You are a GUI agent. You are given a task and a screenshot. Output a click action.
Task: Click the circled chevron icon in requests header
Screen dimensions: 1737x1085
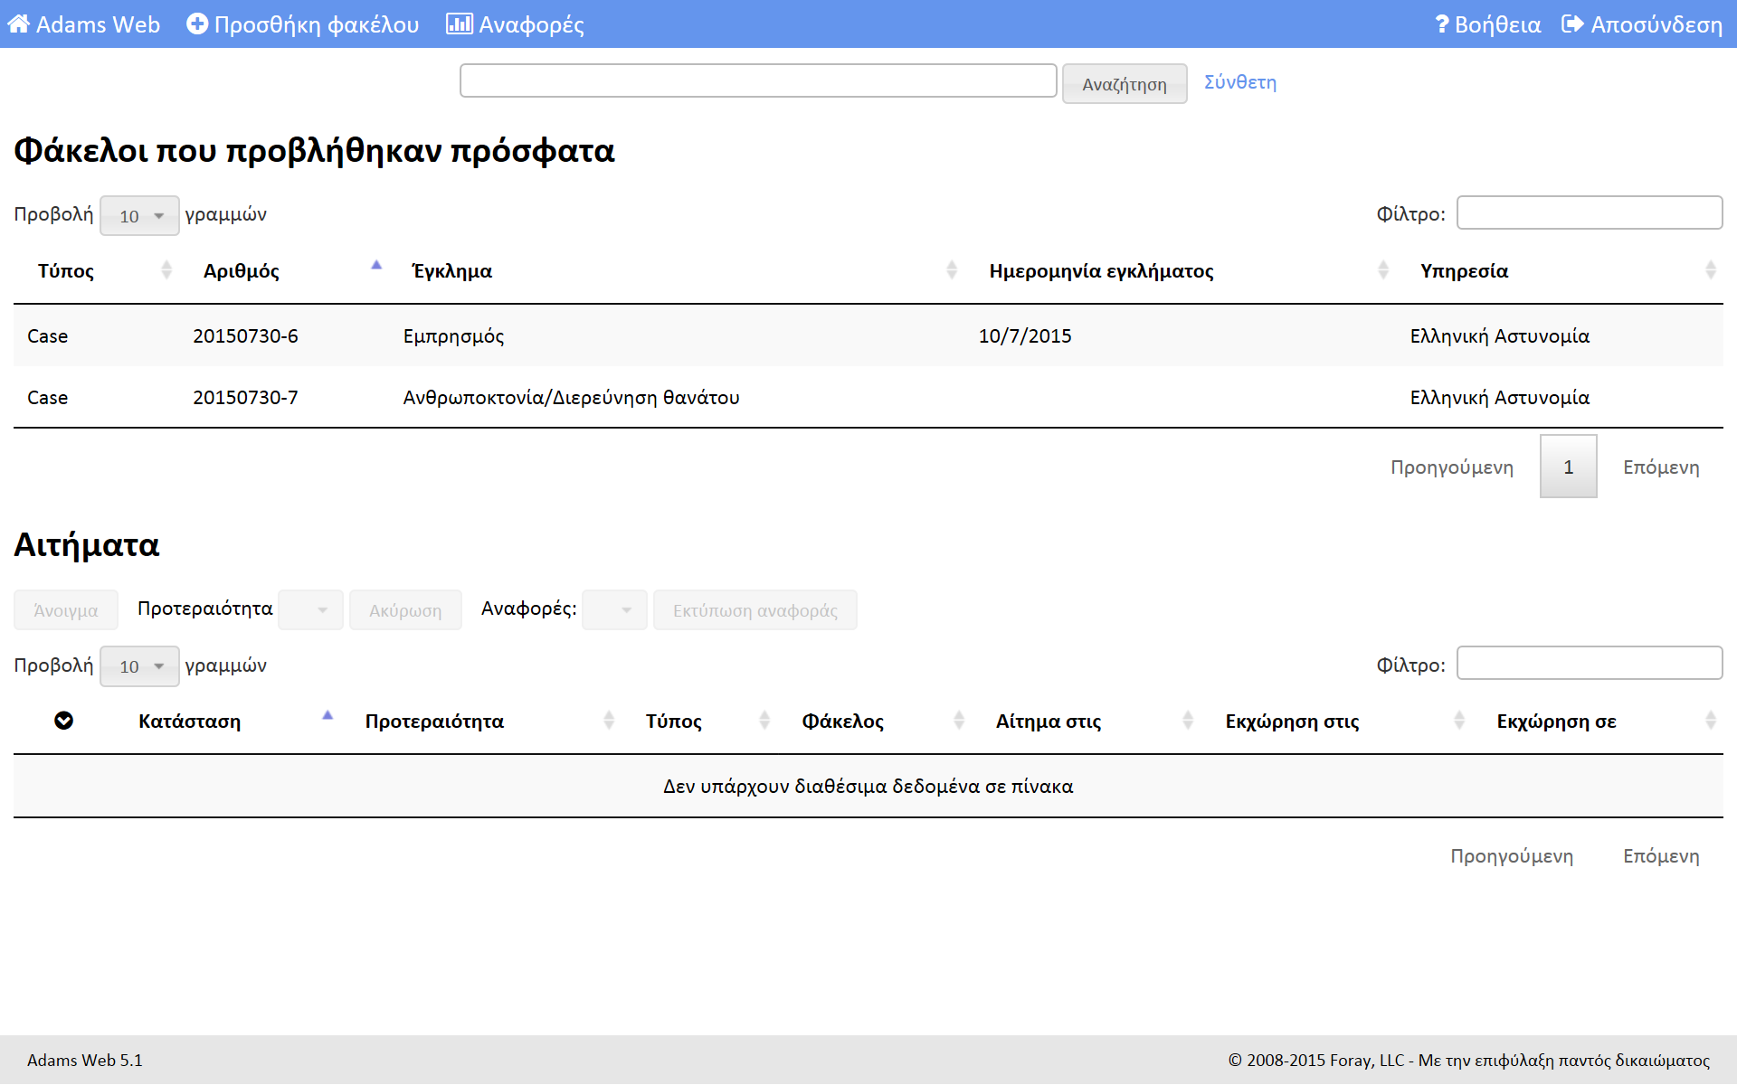coord(63,721)
